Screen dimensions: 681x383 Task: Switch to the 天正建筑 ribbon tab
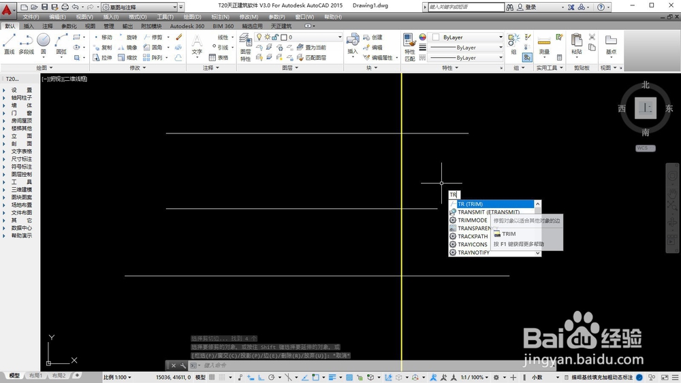click(x=281, y=26)
